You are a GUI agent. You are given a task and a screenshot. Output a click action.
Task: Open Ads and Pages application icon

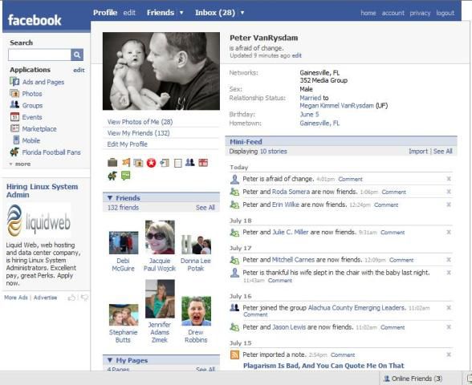pos(14,82)
